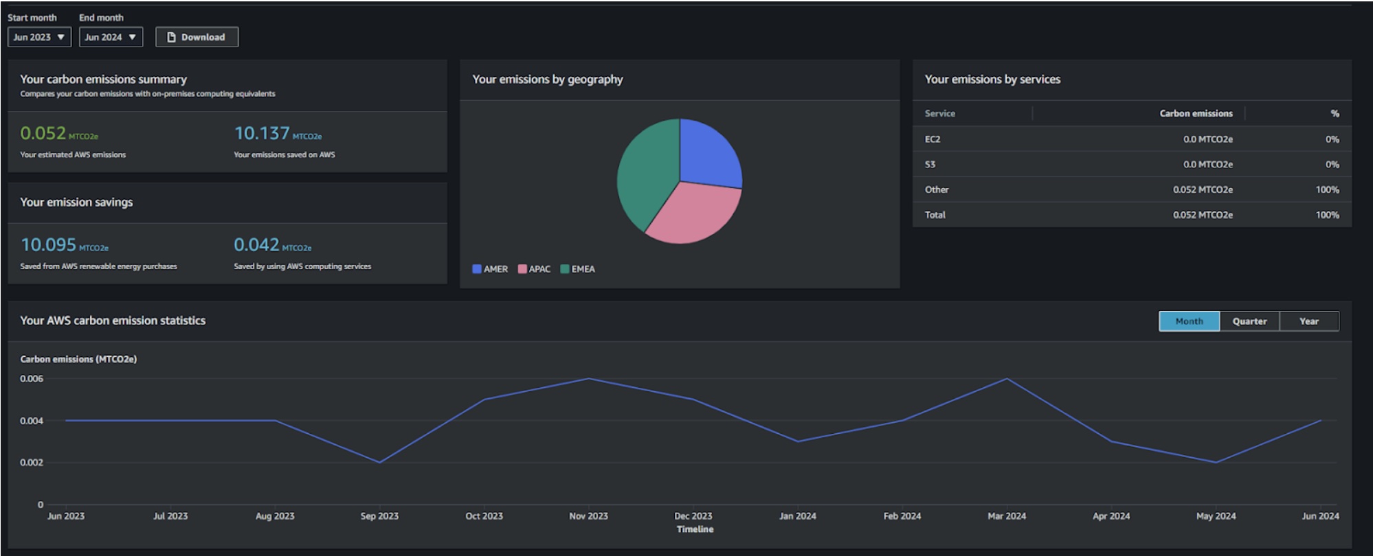Viewport: 1373px width, 556px height.
Task: Click the APAC pink legend swatch
Action: [522, 269]
